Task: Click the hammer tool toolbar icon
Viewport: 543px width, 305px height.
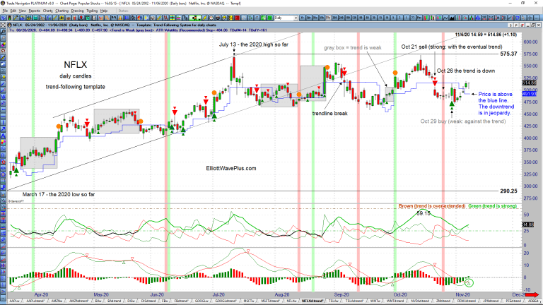Action: (16, 17)
